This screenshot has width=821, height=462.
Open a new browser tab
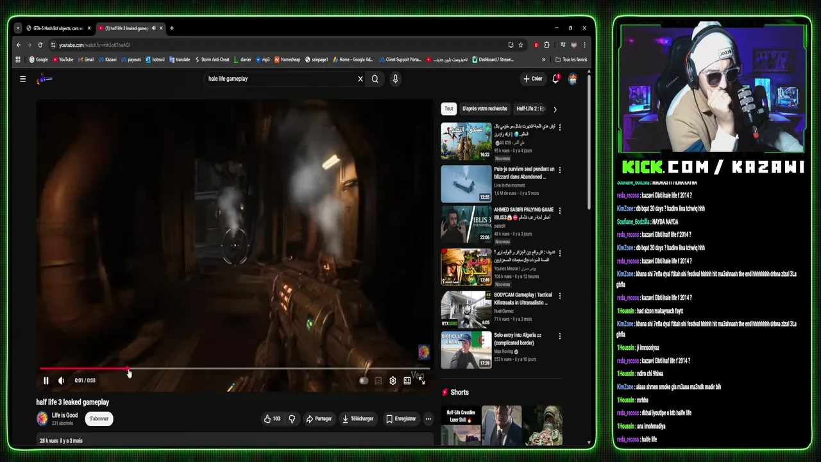172,28
